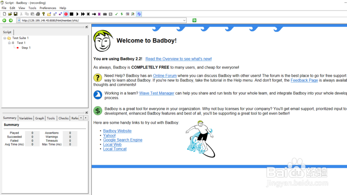Select Test 1 in script tree
Screen dimensions: 347x195
coord(21,43)
